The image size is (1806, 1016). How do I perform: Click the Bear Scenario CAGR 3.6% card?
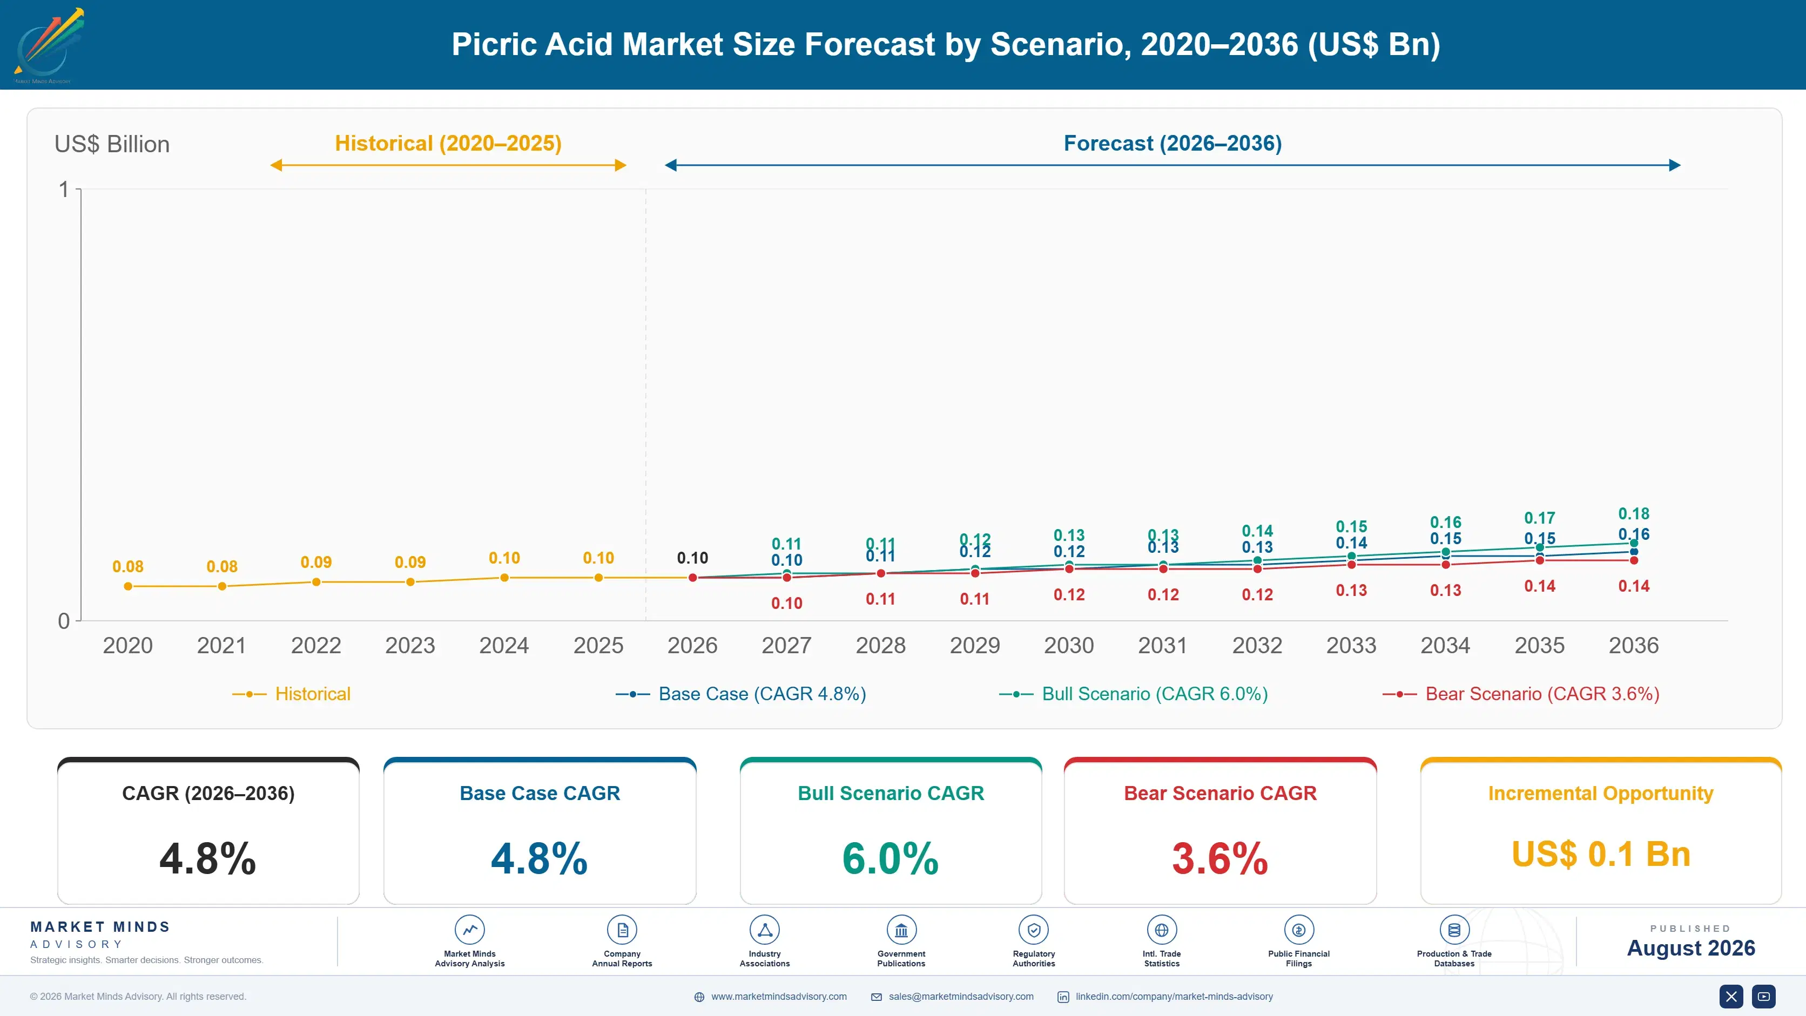tap(1220, 831)
